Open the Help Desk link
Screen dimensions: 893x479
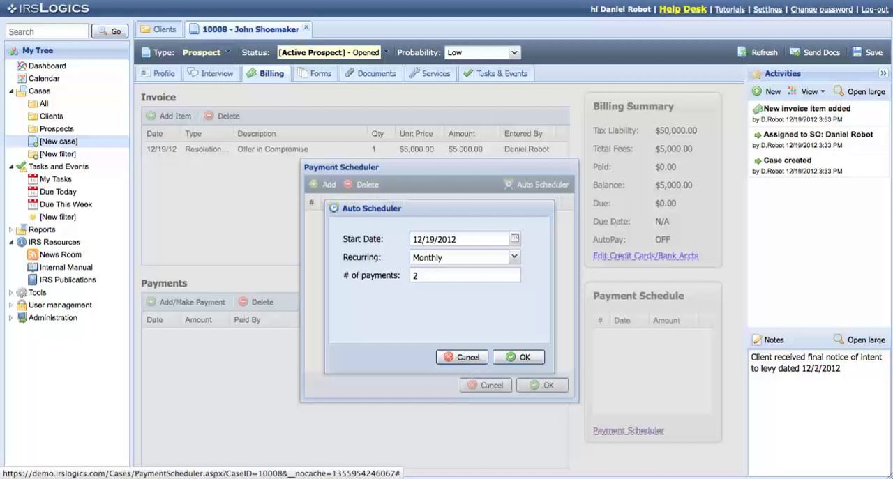[x=683, y=9]
